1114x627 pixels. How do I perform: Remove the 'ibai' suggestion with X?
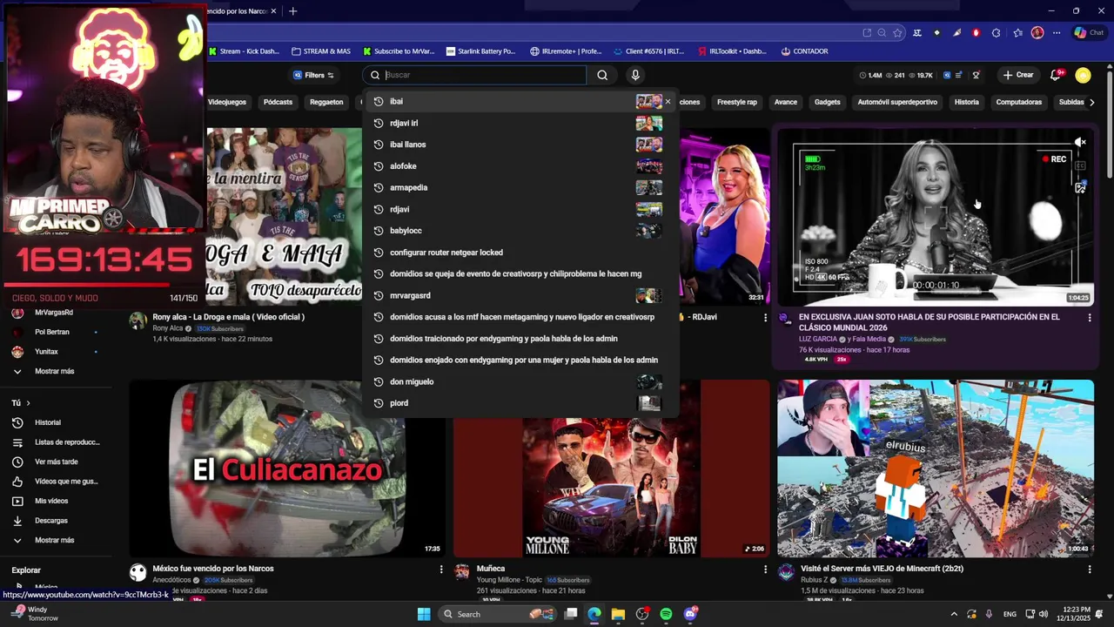tap(668, 101)
